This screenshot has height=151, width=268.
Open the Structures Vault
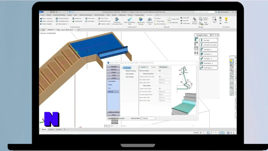[150, 21]
